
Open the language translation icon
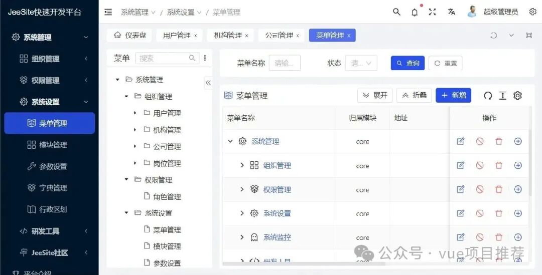pyautogui.click(x=452, y=12)
